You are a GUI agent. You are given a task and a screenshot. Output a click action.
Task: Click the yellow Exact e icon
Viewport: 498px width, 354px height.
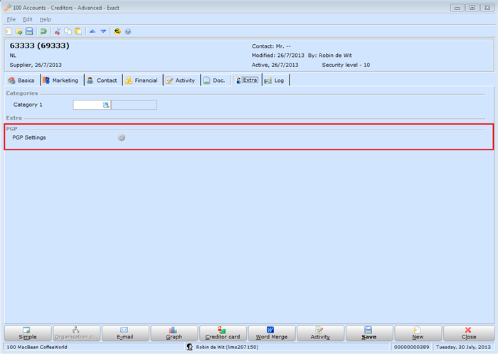tap(117, 31)
